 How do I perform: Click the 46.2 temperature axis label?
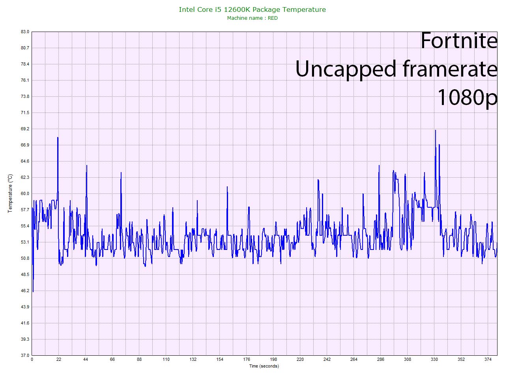tap(25, 291)
